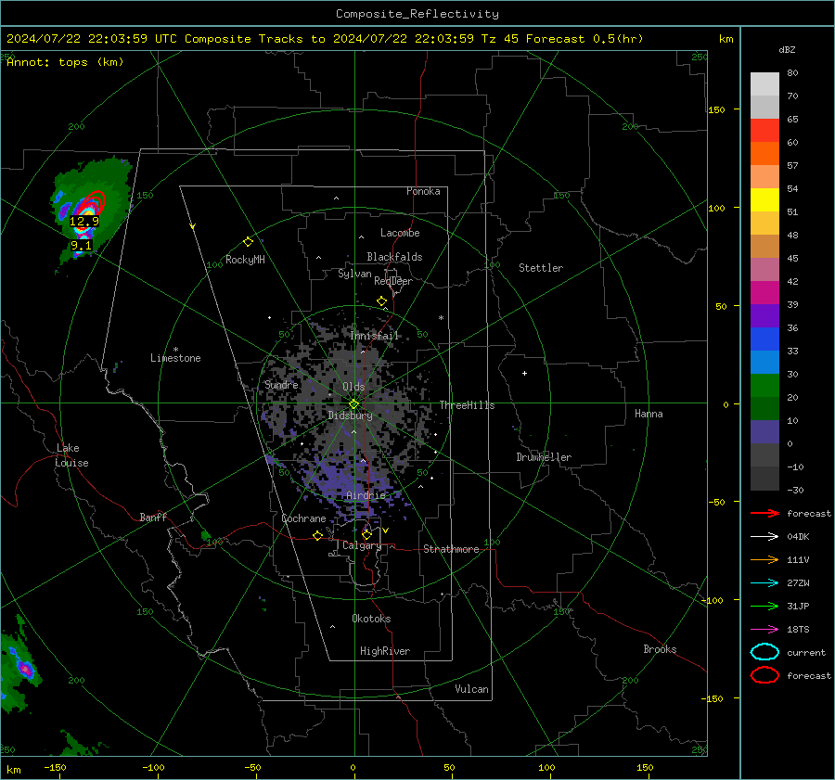Screen dimensions: 835x780
Task: Click the asterisk marker above Limestone
Action: [175, 350]
